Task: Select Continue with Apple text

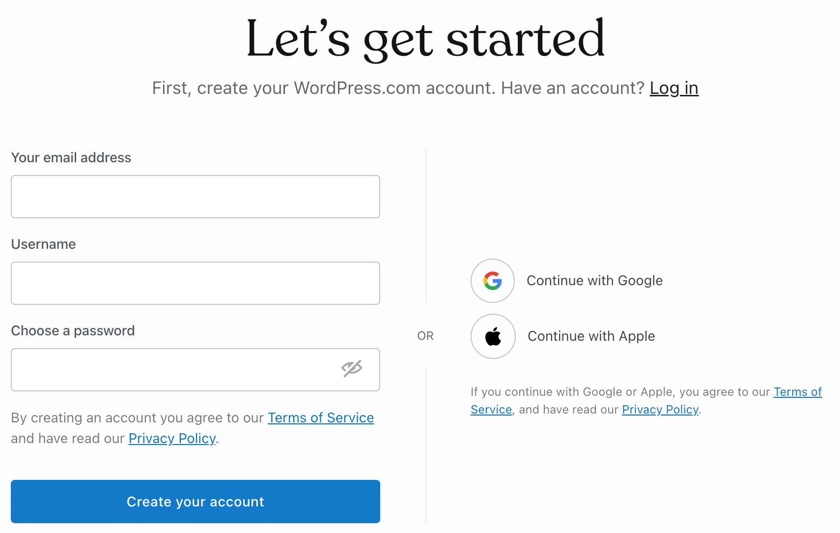Action: pos(591,336)
